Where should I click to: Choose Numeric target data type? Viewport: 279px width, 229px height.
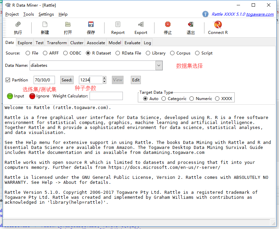(191, 99)
